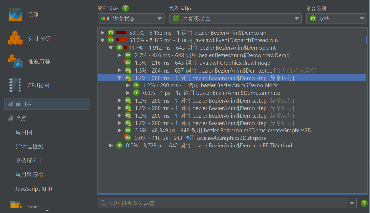Click green help icon beside 线程状态
This screenshot has height=213, width=370.
126,8
